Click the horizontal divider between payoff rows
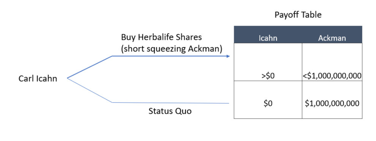This screenshot has width=376, height=141. point(298,81)
